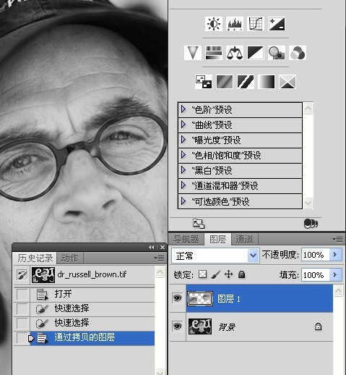Select the 通过拷贝的图层 history state
The width and height of the screenshot is (346, 375).
click(92, 338)
